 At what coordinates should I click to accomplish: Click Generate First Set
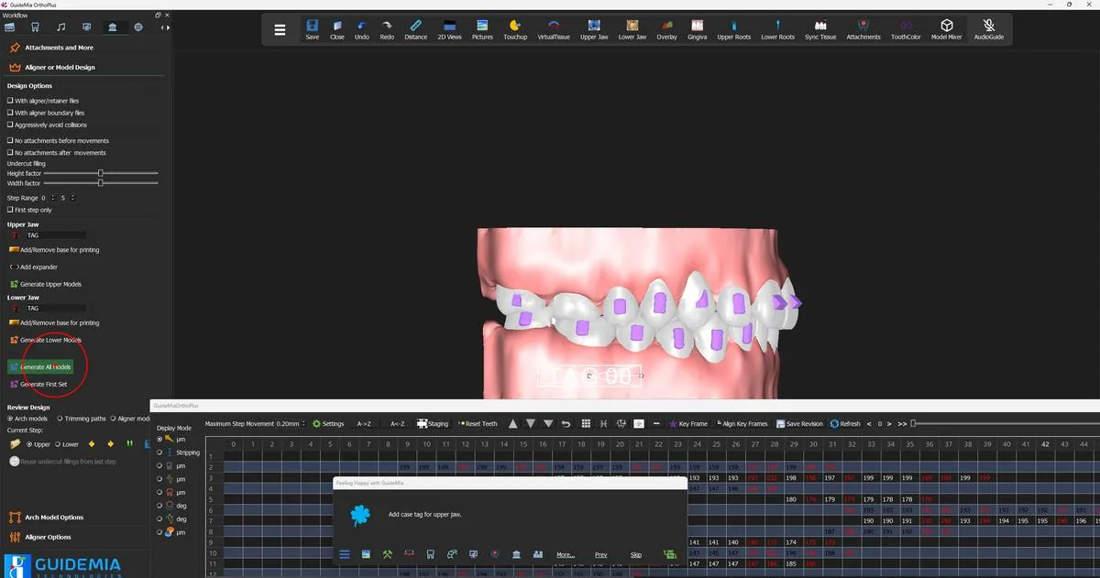pyautogui.click(x=38, y=384)
